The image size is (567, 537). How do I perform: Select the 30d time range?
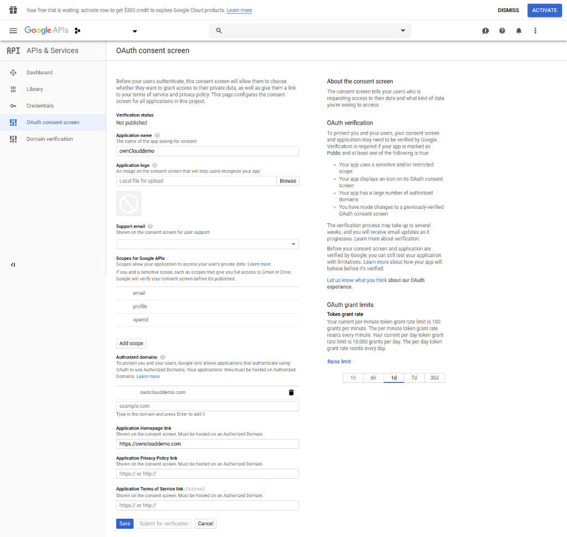coord(434,378)
